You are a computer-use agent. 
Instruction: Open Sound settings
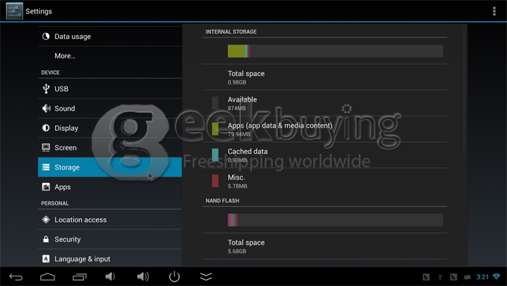(x=110, y=108)
